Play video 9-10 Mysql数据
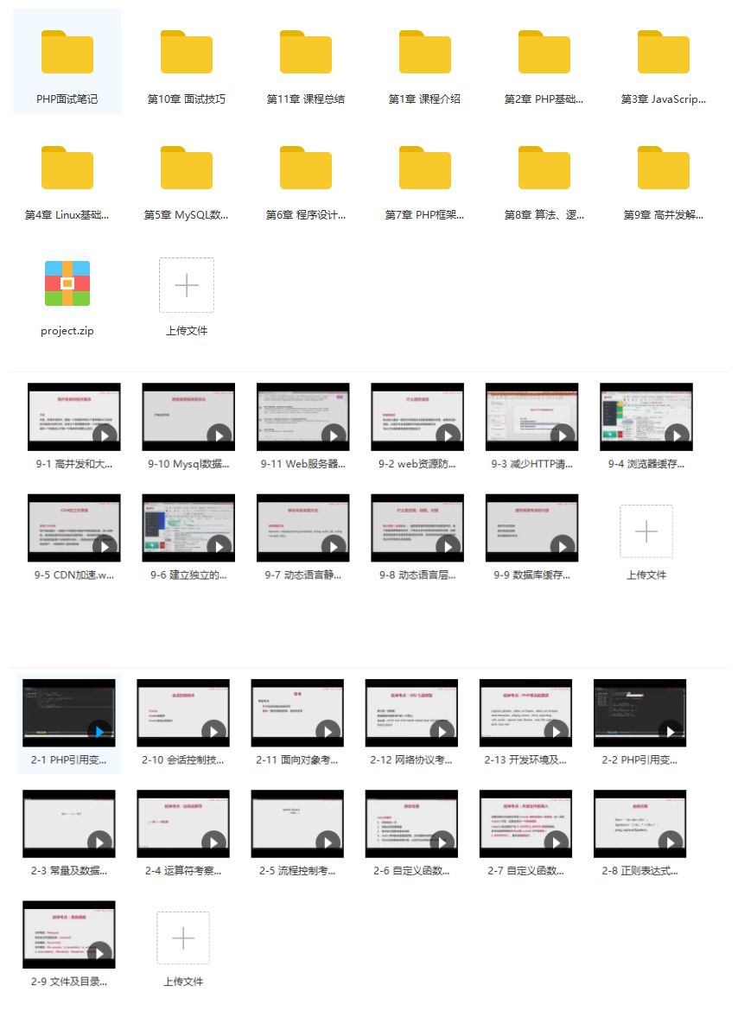The height and width of the screenshot is (1036, 738). coord(188,417)
